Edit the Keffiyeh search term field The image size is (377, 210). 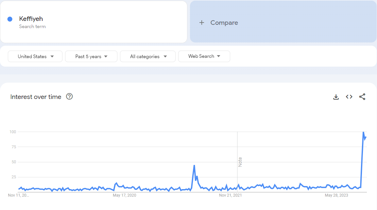coord(31,19)
